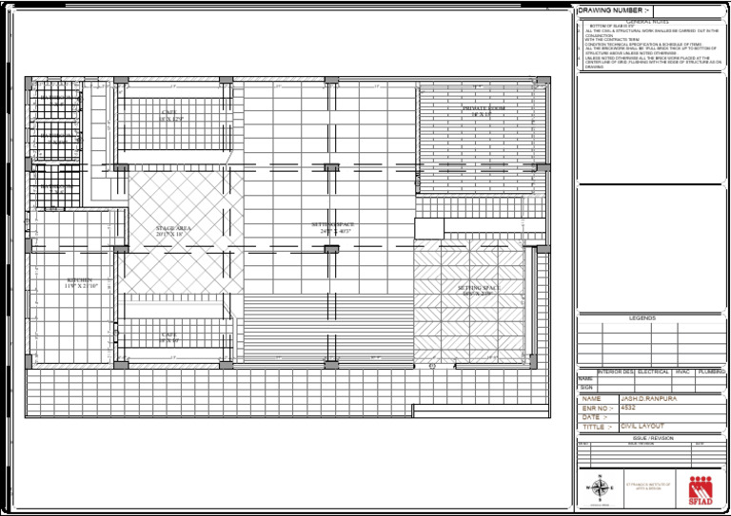The image size is (731, 516).
Task: Click the 'KITCHEN' room label
Action: point(80,280)
